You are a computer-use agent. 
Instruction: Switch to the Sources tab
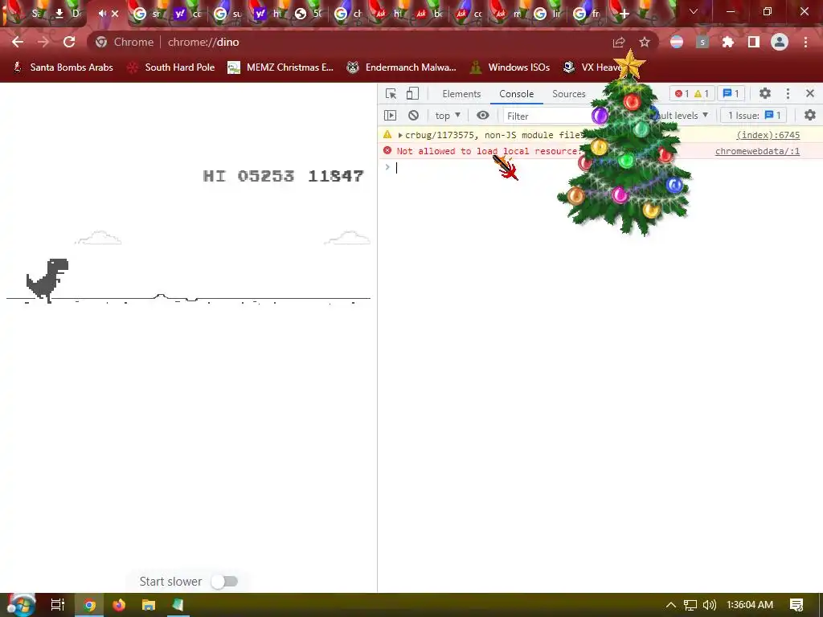pyautogui.click(x=569, y=93)
